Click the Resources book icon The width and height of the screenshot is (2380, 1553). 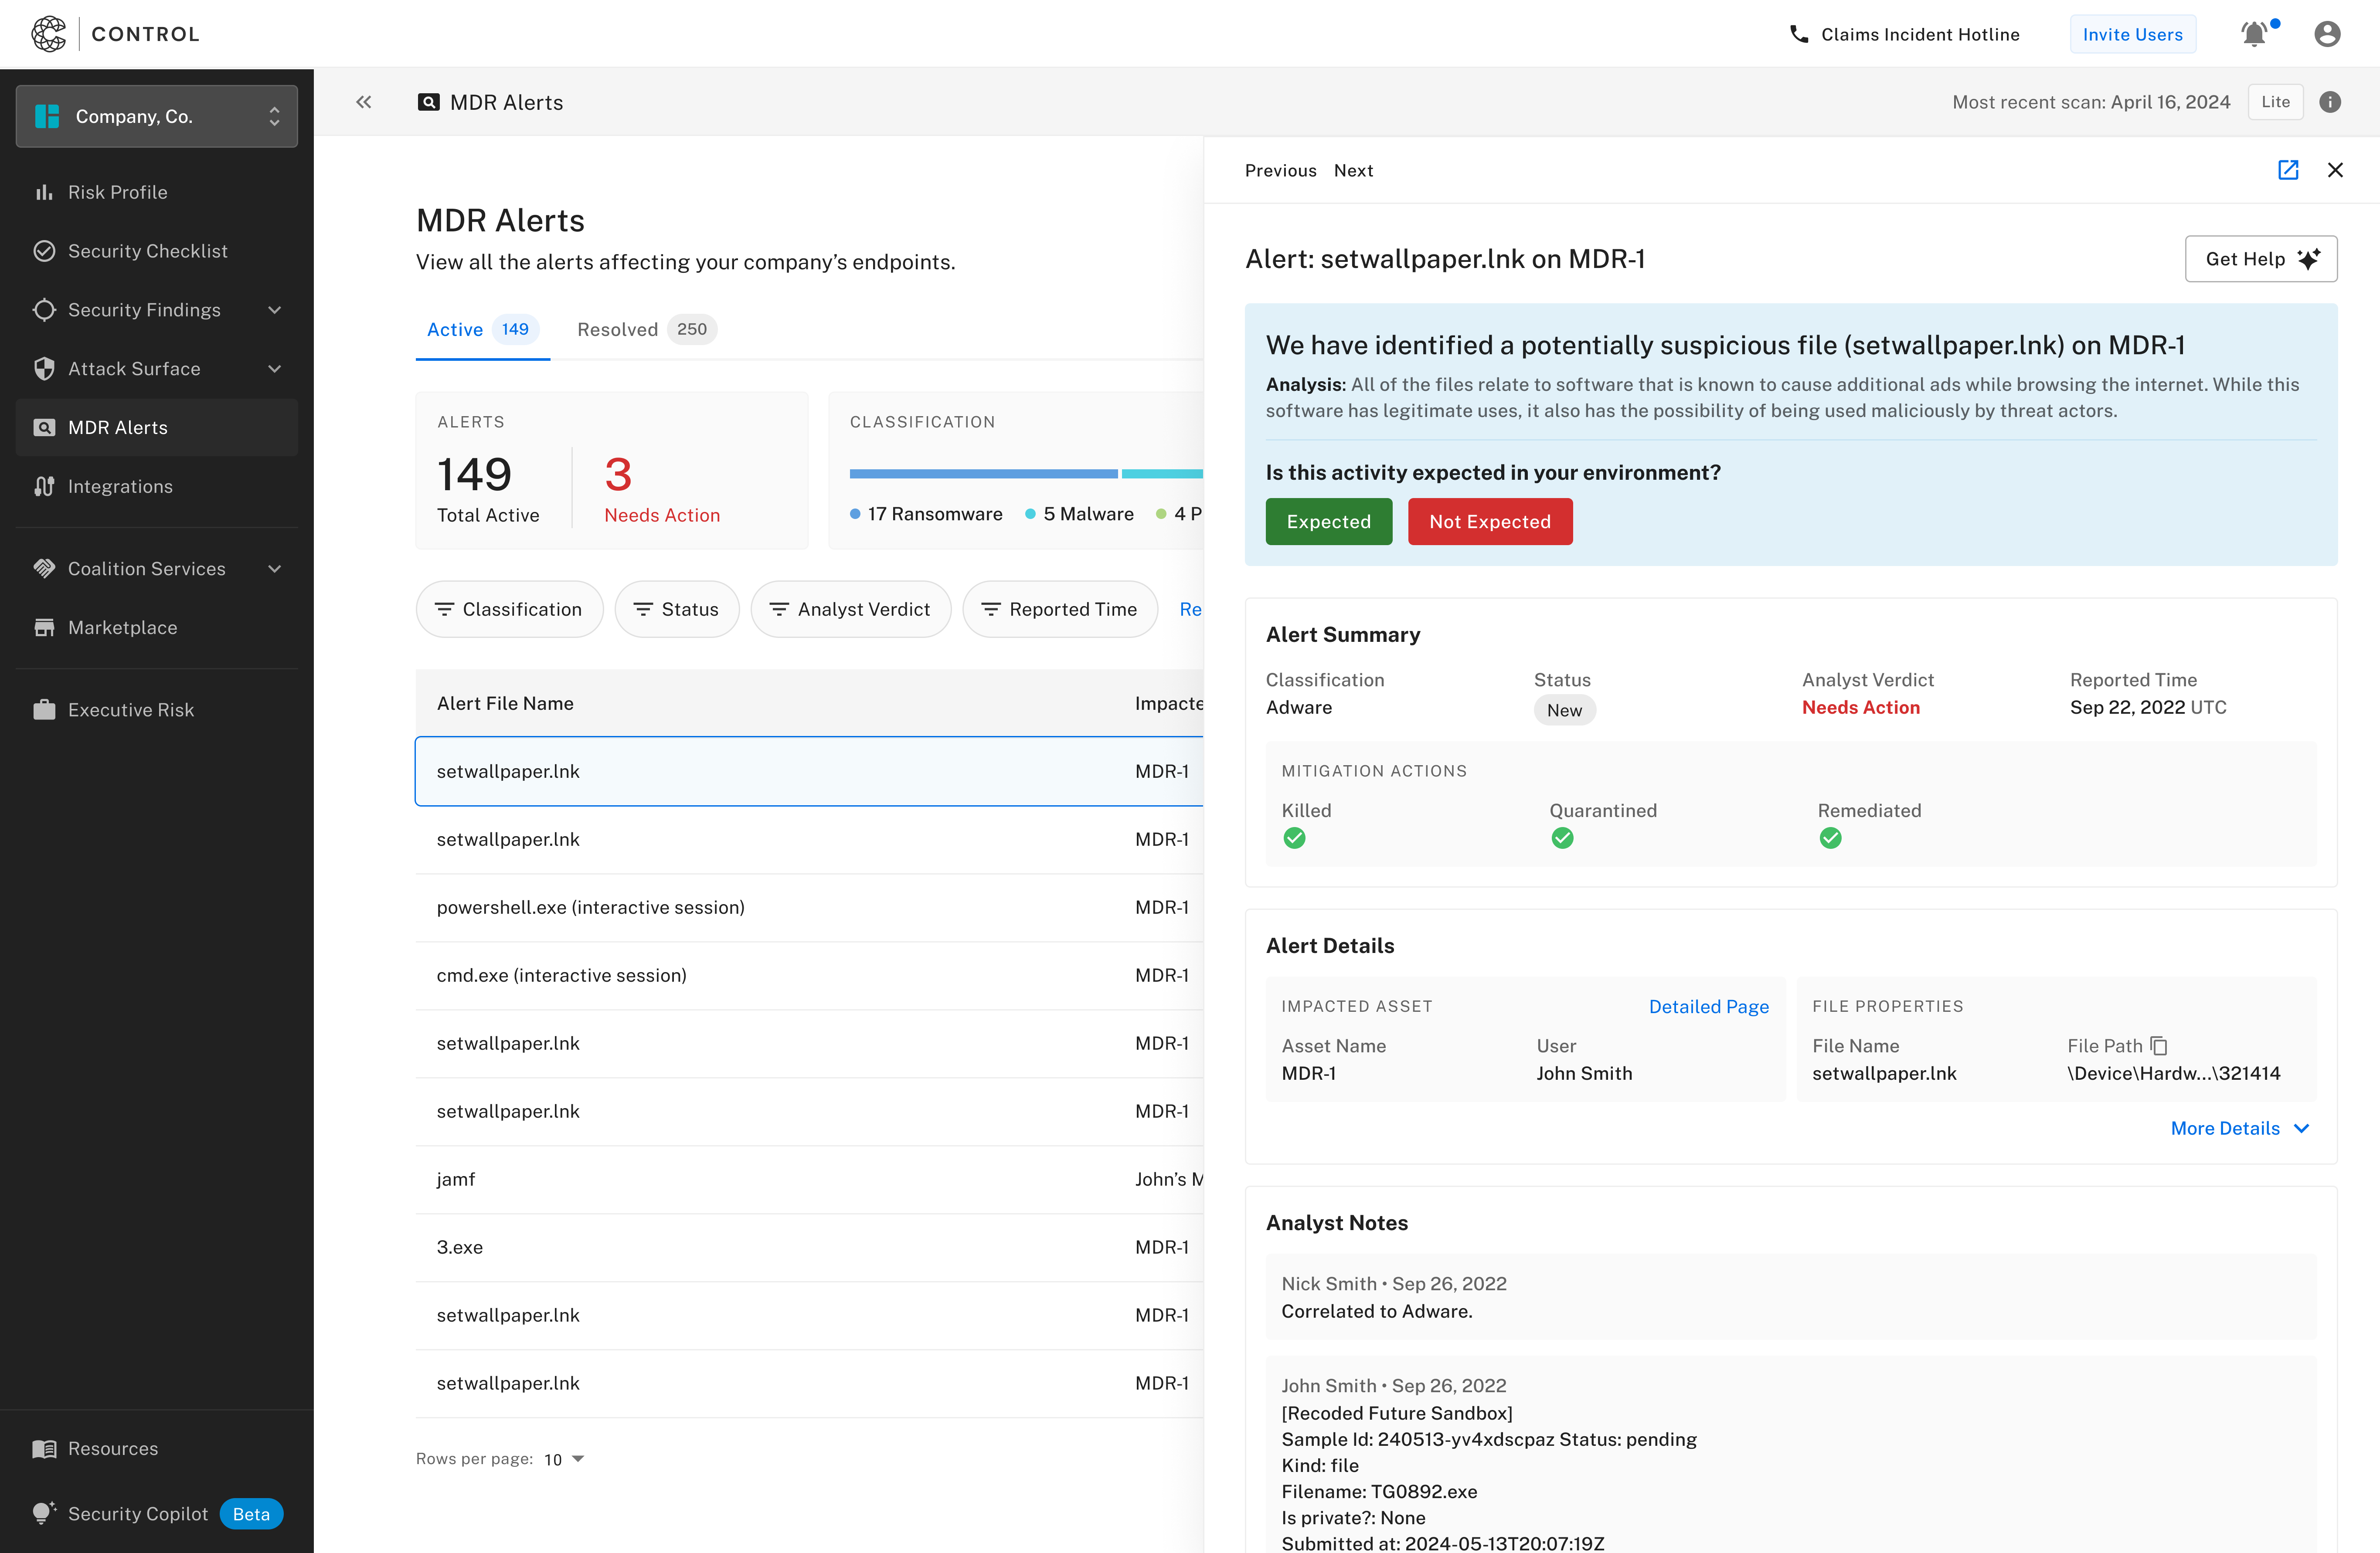click(44, 1449)
